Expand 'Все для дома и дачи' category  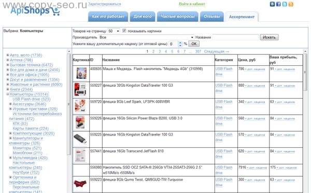click(8, 70)
